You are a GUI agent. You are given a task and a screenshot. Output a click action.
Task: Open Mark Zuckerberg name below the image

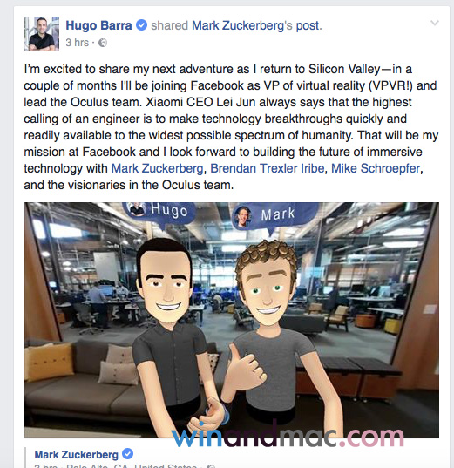coord(77,455)
